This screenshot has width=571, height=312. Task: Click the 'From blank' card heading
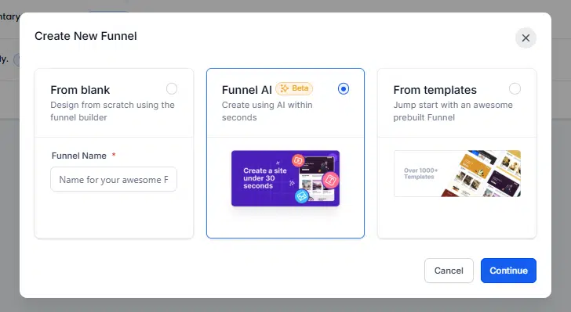tap(80, 90)
